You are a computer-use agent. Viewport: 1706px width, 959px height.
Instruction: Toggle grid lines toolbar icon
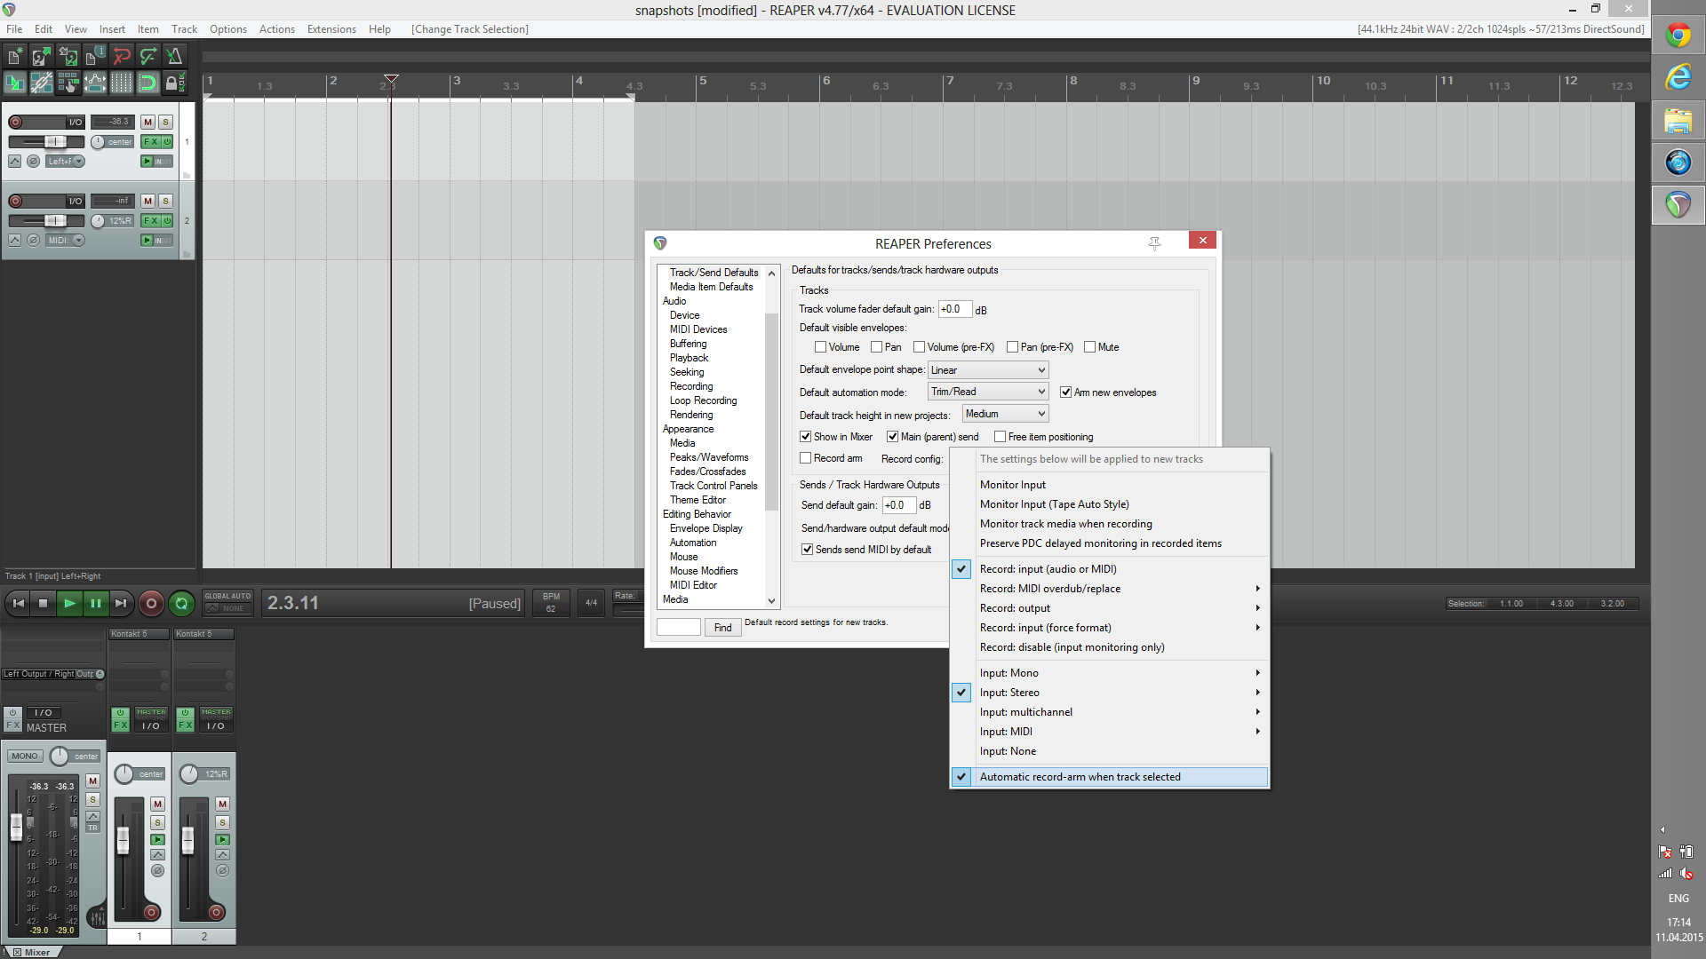[122, 83]
